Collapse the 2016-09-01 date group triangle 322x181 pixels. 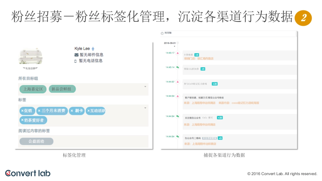pos(175,46)
